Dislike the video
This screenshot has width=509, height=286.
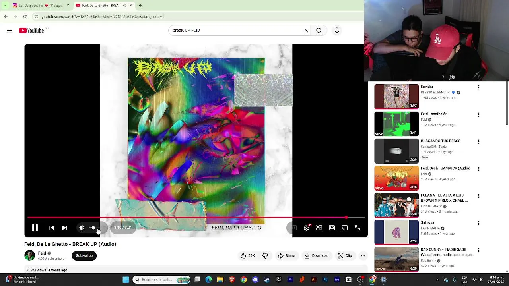pyautogui.click(x=265, y=256)
